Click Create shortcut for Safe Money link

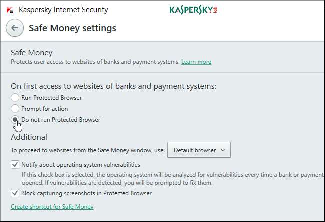point(52,207)
